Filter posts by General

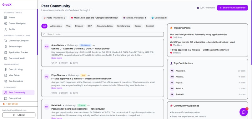(x=150, y=26)
